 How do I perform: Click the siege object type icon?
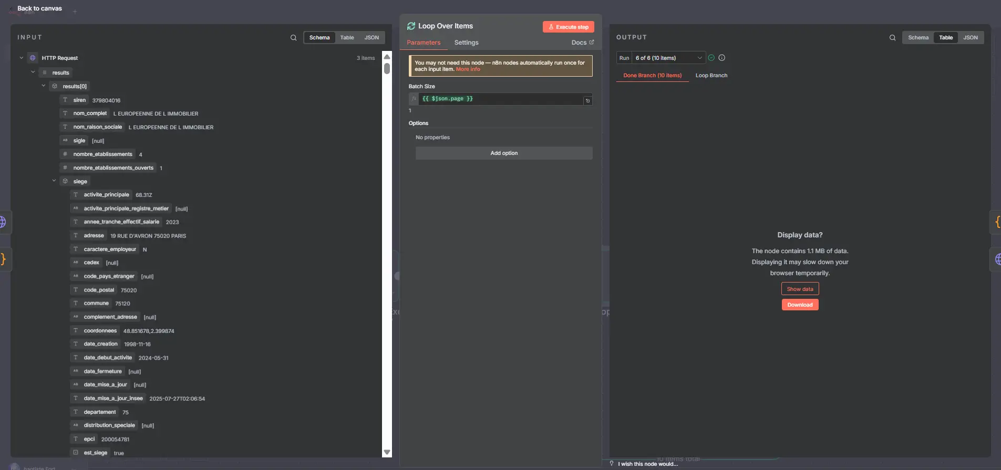(65, 181)
